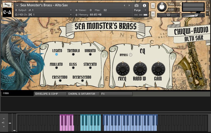Go to the next instrument arrow
Viewport: 211px width, 133px height.
[129, 5]
